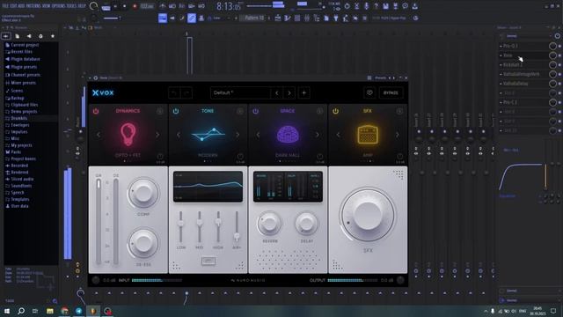Screen dimensions: 563x317
Task: Click the blue Modern EQ curve icon
Action: 208,134
